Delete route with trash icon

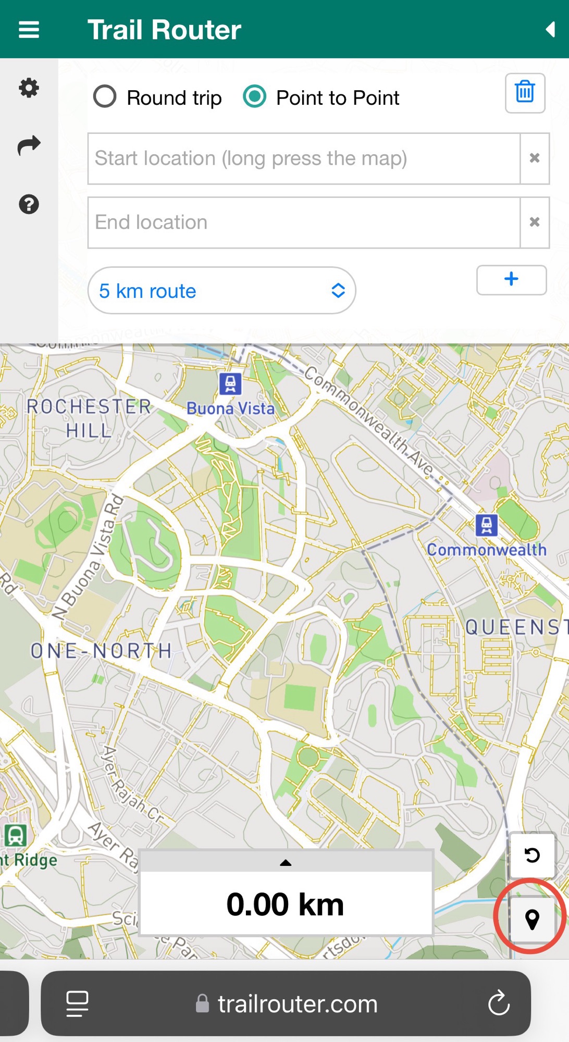pyautogui.click(x=525, y=93)
